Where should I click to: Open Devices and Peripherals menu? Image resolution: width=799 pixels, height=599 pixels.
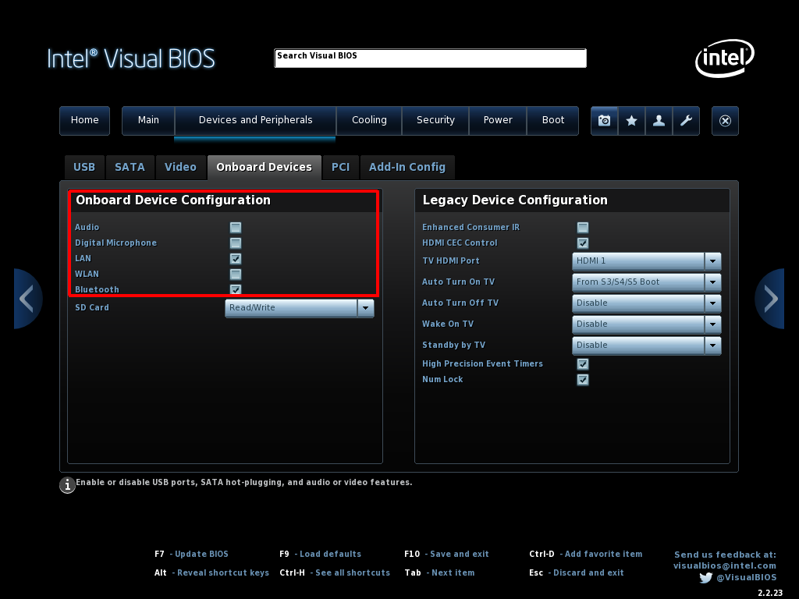click(x=255, y=121)
